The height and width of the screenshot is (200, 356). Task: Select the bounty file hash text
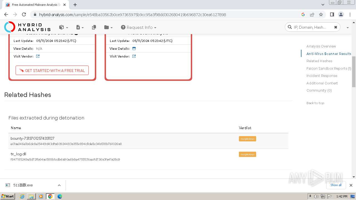tap(66, 144)
